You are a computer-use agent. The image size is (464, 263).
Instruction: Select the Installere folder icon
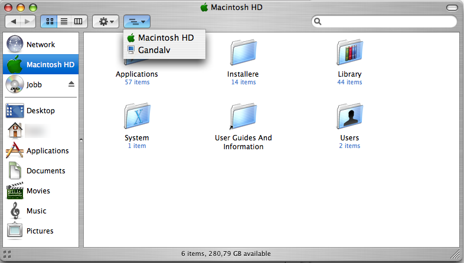pos(244,52)
